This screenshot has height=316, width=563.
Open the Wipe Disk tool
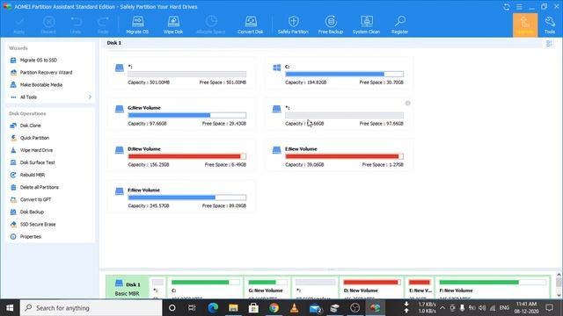173,25
